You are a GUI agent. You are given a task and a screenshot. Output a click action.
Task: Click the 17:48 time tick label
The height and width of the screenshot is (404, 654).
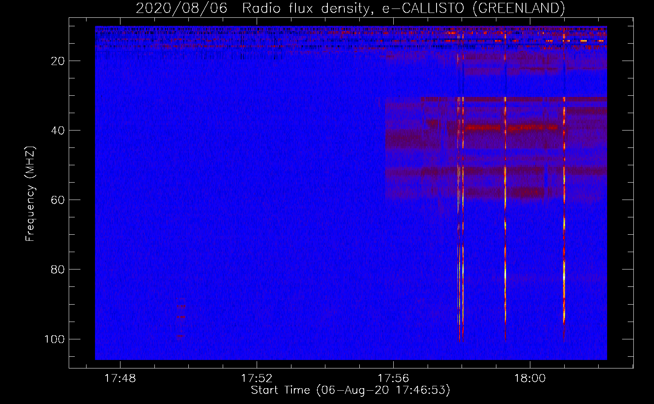click(120, 379)
